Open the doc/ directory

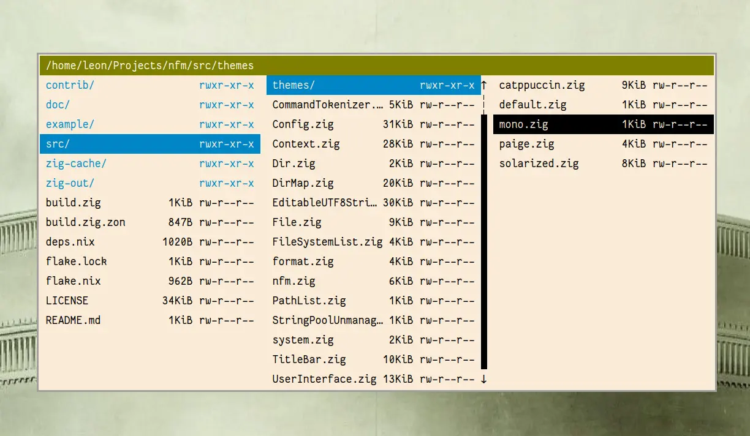click(58, 105)
